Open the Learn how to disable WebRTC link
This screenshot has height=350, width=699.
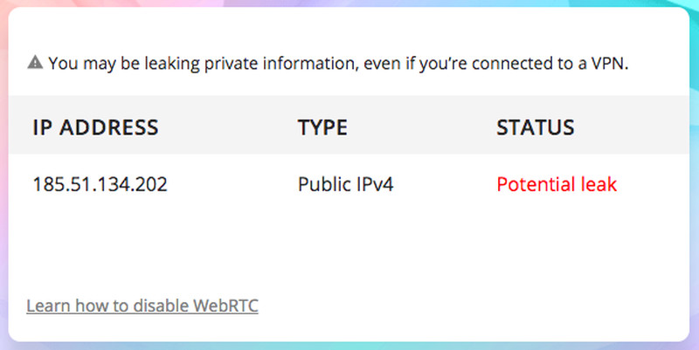pyautogui.click(x=142, y=305)
